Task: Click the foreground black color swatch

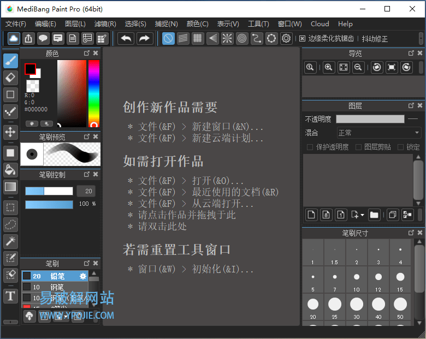Action: coord(30,69)
